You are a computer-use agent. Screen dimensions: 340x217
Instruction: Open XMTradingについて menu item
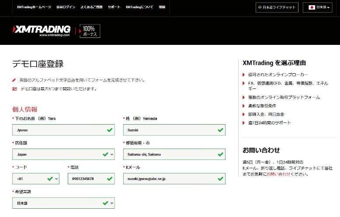[x=139, y=7]
